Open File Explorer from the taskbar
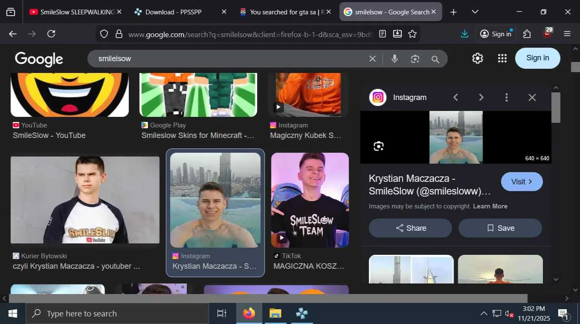 click(275, 313)
